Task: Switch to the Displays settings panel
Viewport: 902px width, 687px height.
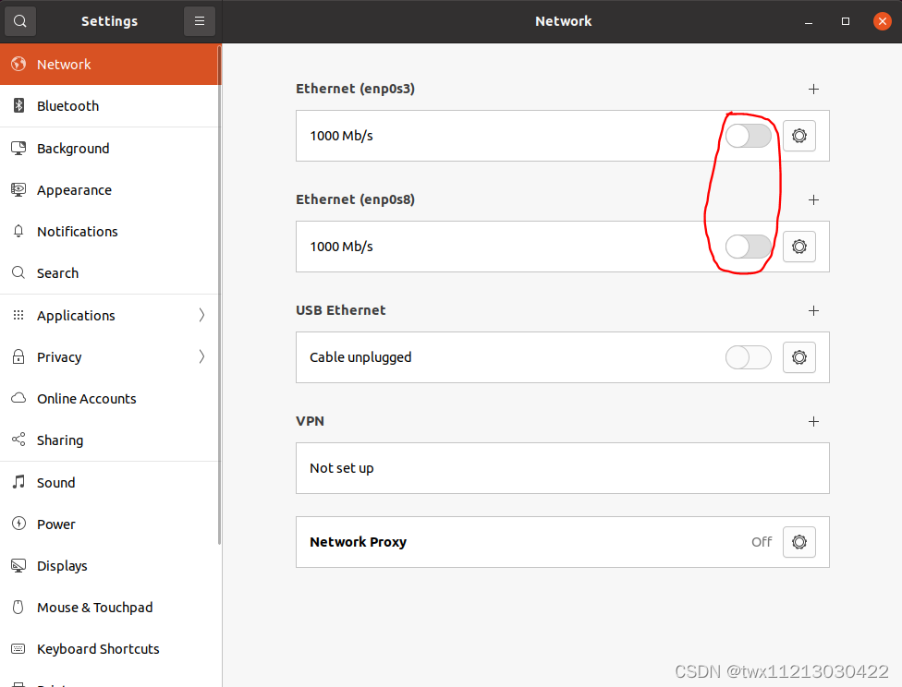Action: coord(62,565)
